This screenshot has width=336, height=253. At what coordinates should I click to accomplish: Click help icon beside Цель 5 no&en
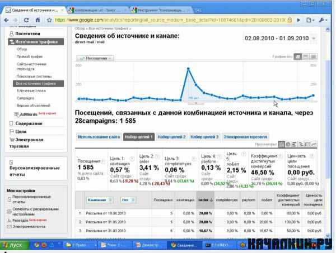click(244, 154)
